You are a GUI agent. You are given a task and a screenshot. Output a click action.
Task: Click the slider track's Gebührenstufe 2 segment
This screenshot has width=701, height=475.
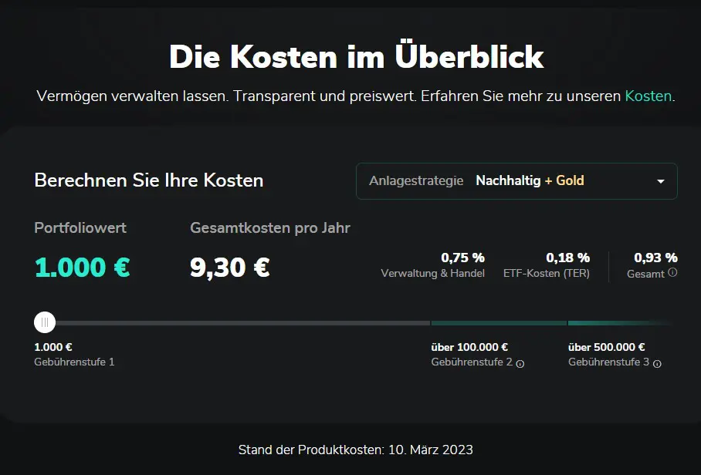click(x=499, y=323)
